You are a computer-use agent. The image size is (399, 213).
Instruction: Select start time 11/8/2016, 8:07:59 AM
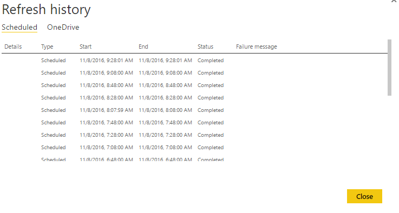pyautogui.click(x=106, y=110)
